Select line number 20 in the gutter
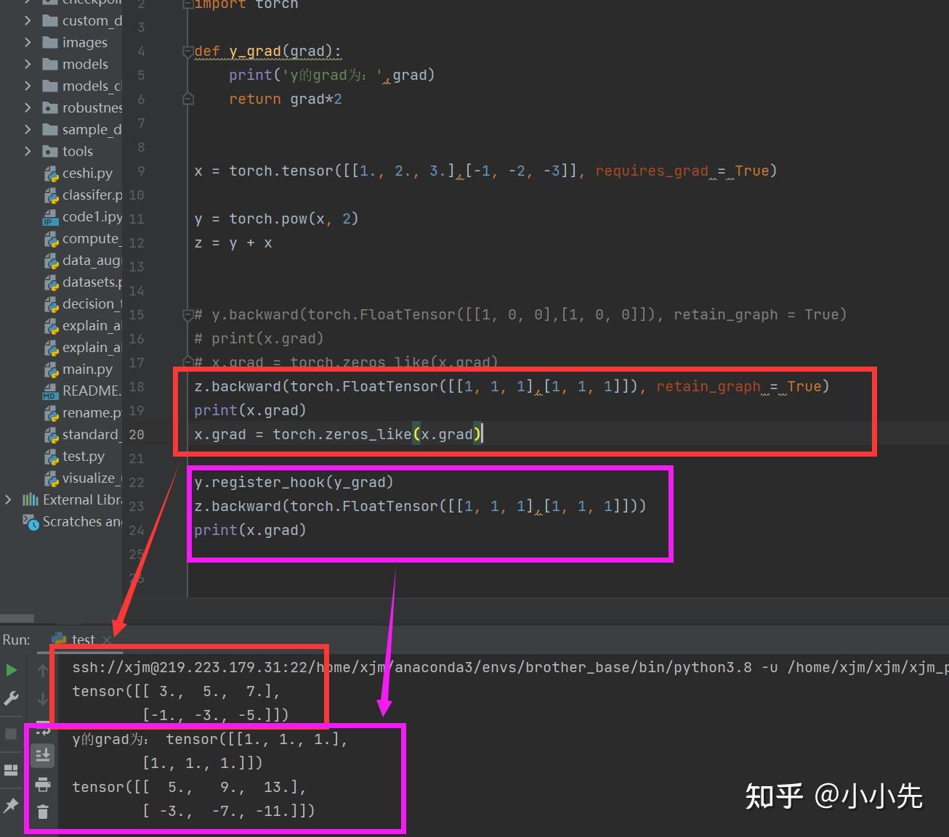Image resolution: width=949 pixels, height=837 pixels. click(x=137, y=434)
